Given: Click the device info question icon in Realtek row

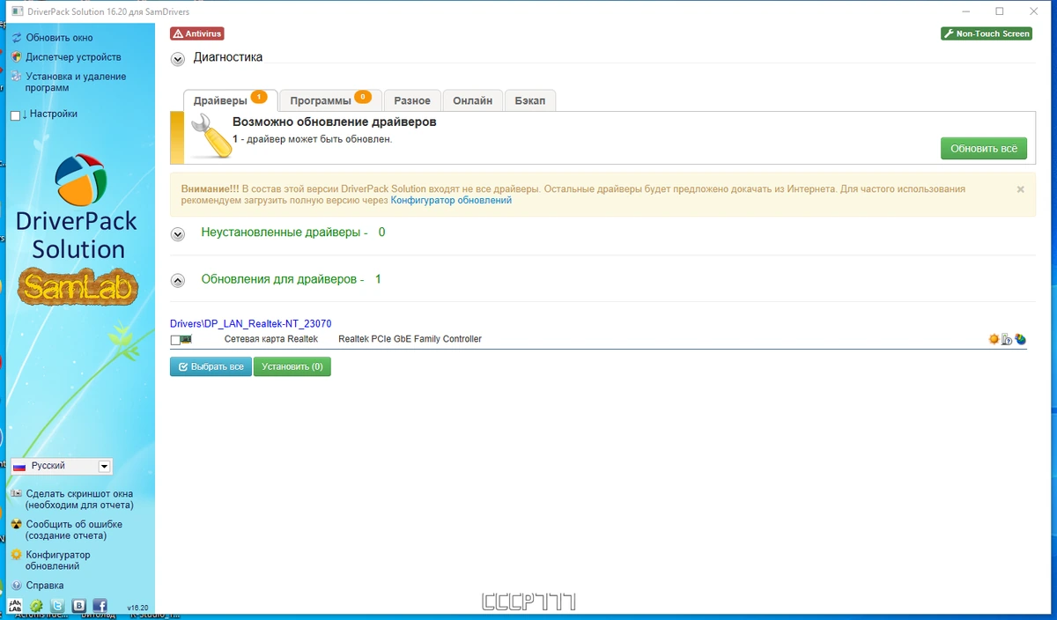Looking at the screenshot, I should pos(1007,339).
